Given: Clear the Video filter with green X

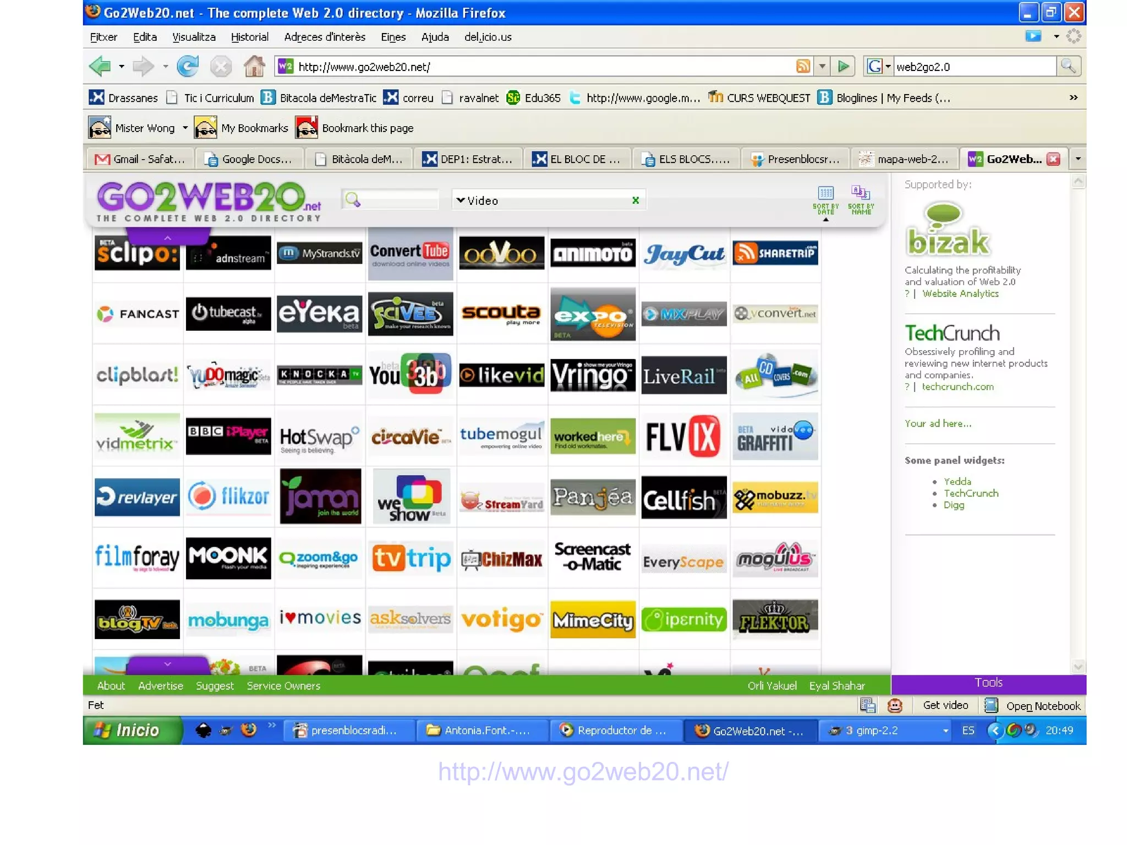Looking at the screenshot, I should [x=636, y=200].
